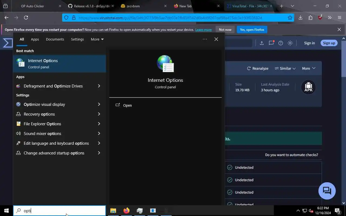346x216 pixels.
Task: Close the Windows search panel
Action: click(x=216, y=39)
